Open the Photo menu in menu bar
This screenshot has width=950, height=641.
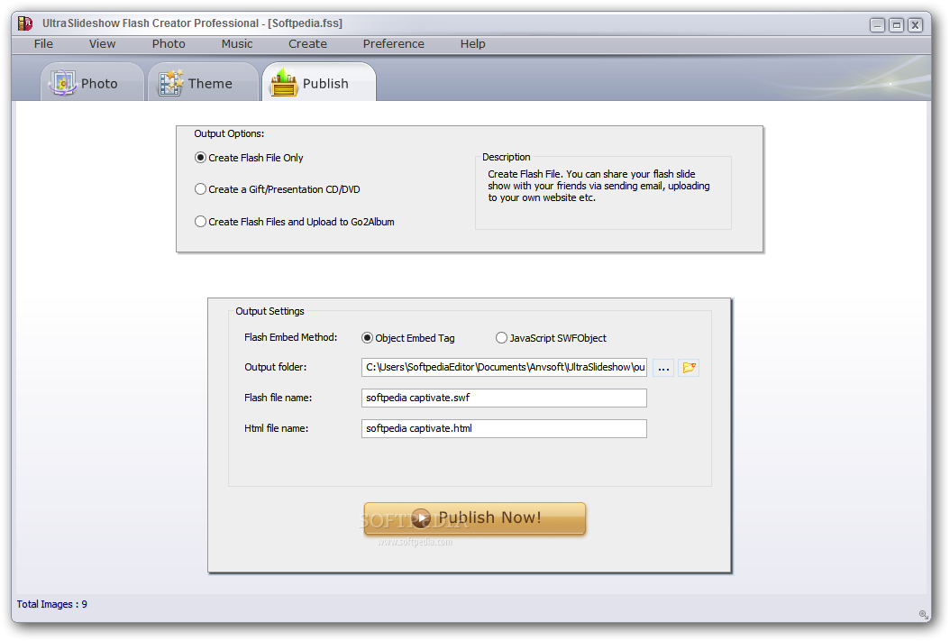169,43
